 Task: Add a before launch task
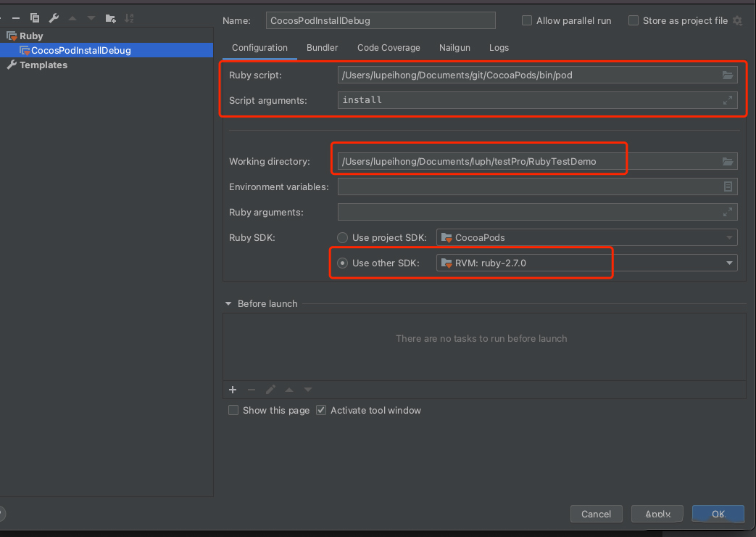point(233,390)
